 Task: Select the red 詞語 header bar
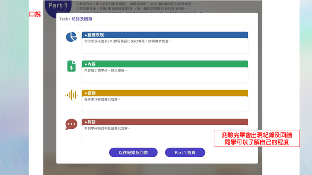(x=165, y=122)
